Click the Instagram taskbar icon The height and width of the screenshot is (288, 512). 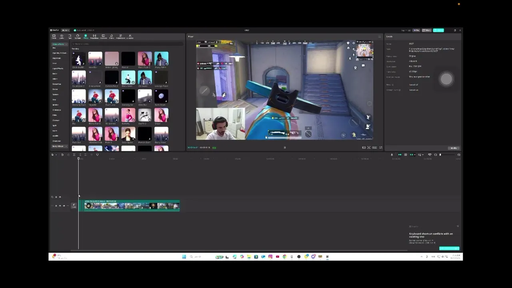[270, 257]
